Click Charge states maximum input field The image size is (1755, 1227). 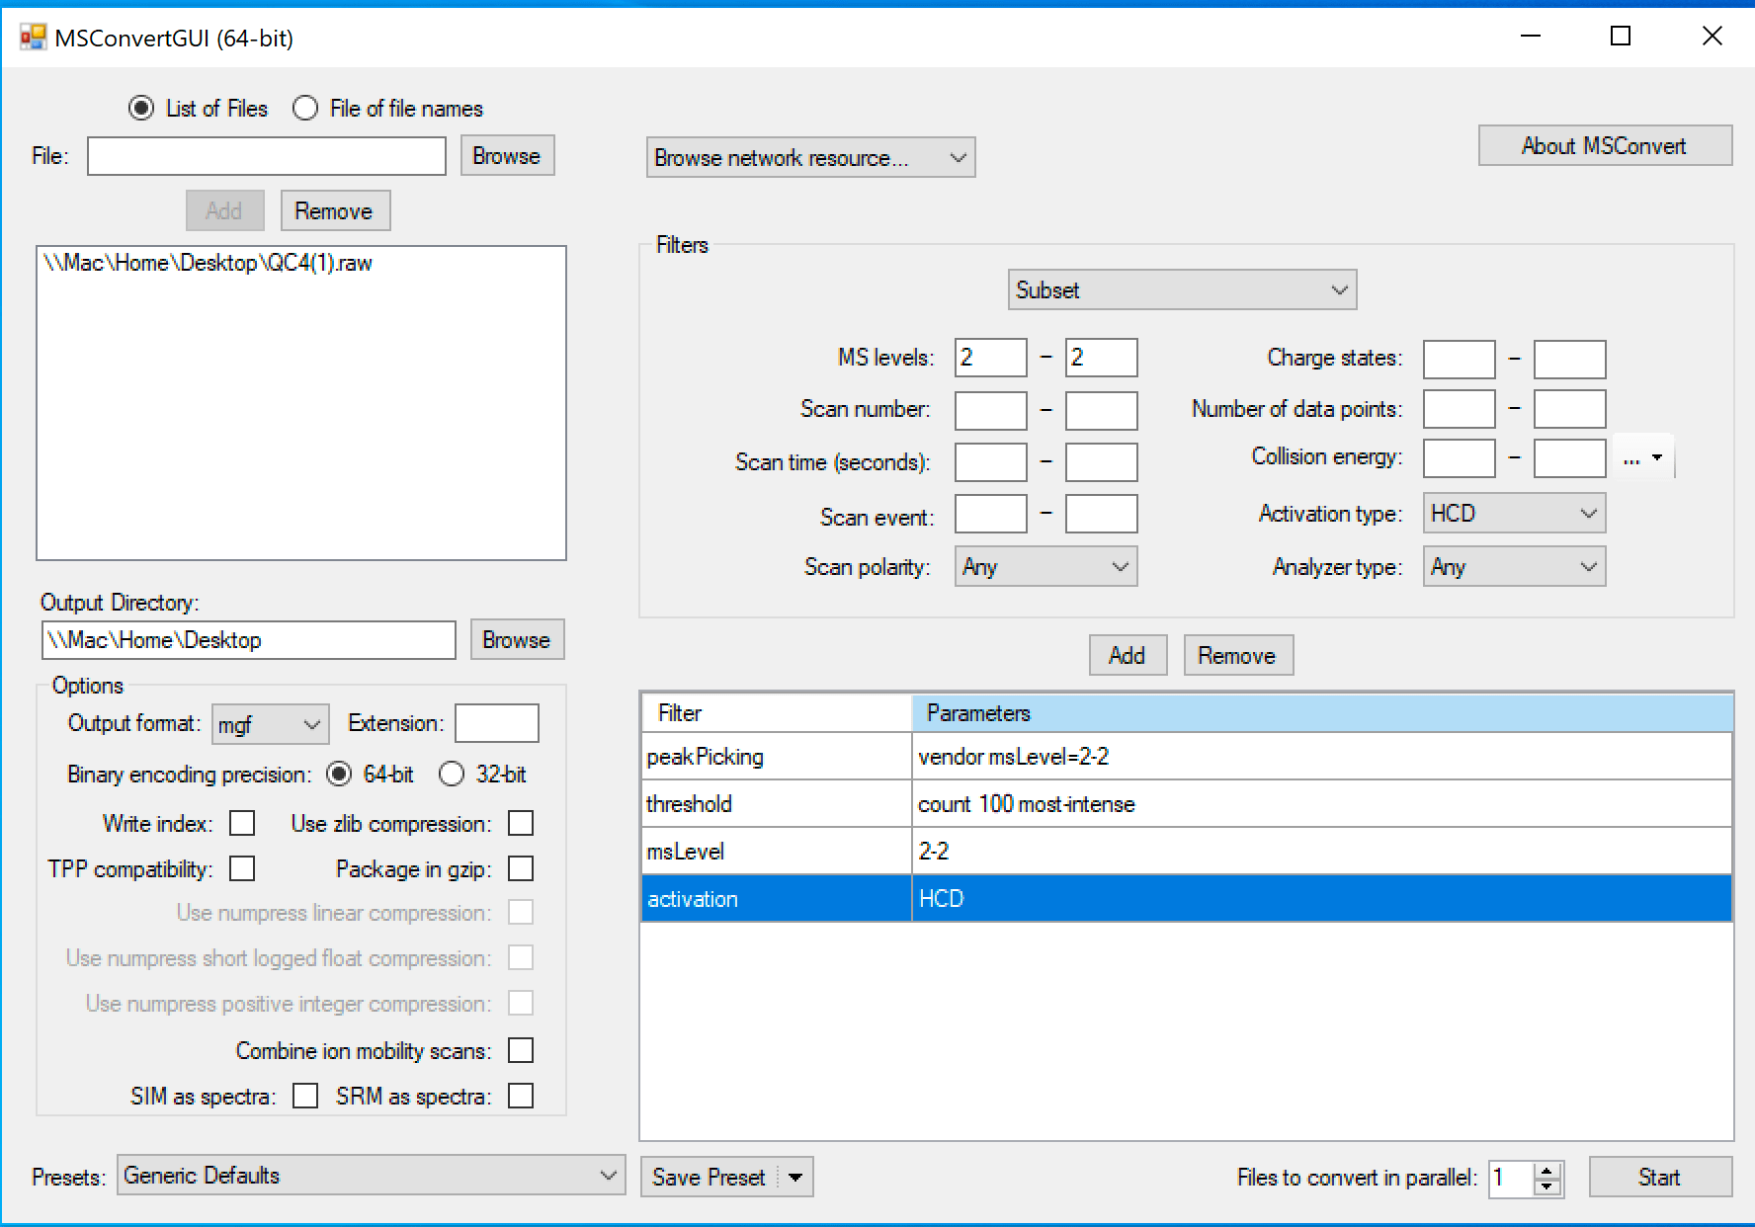[x=1570, y=360]
